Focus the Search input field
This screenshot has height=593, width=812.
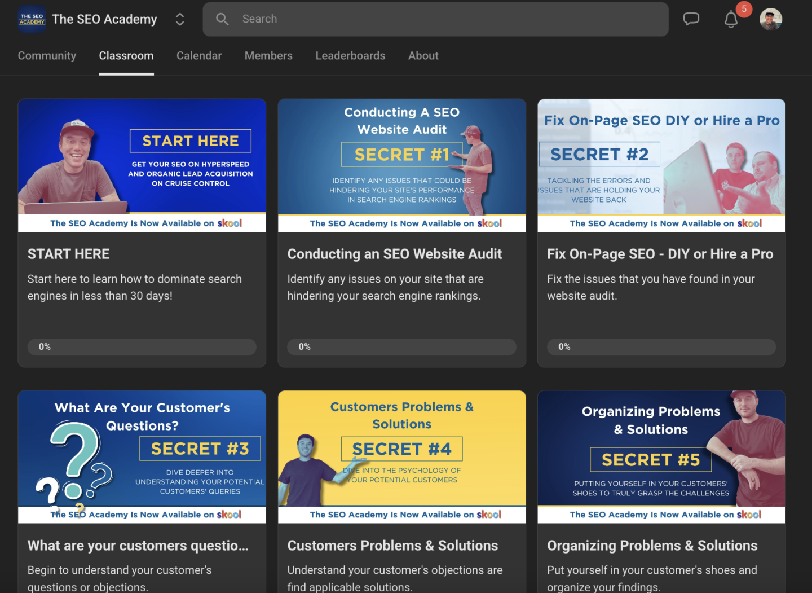[435, 19]
